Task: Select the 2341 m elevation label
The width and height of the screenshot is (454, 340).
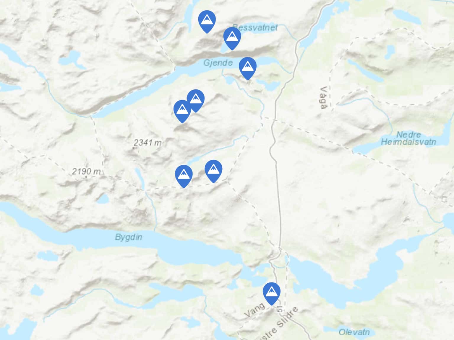Action: tap(147, 143)
